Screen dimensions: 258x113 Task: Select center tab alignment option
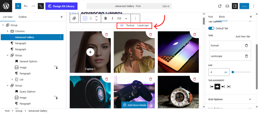coord(217,87)
